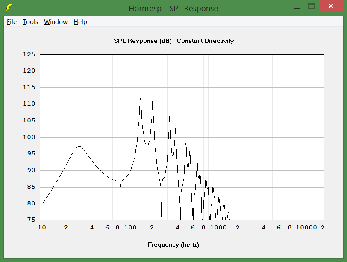Open the Help menu

(x=80, y=22)
